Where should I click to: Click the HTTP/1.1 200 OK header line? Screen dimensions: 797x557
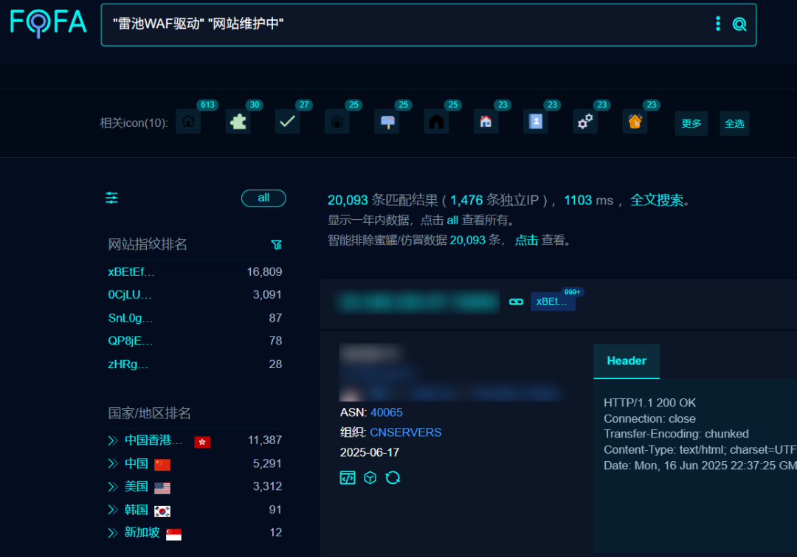(x=649, y=403)
